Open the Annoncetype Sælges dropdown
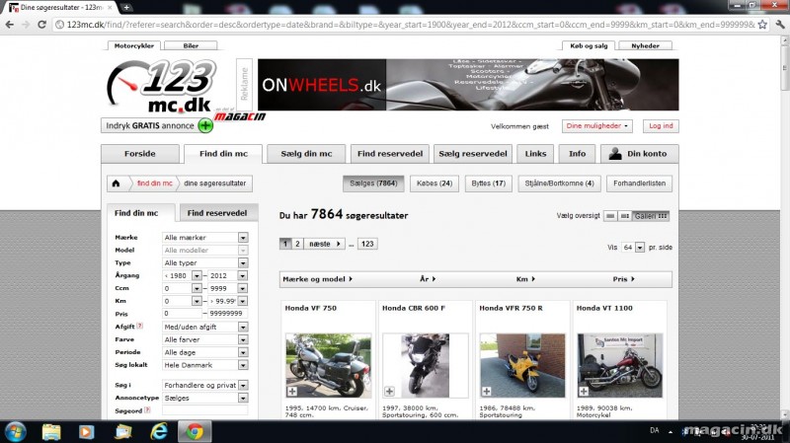This screenshot has height=443, width=790. pos(205,398)
